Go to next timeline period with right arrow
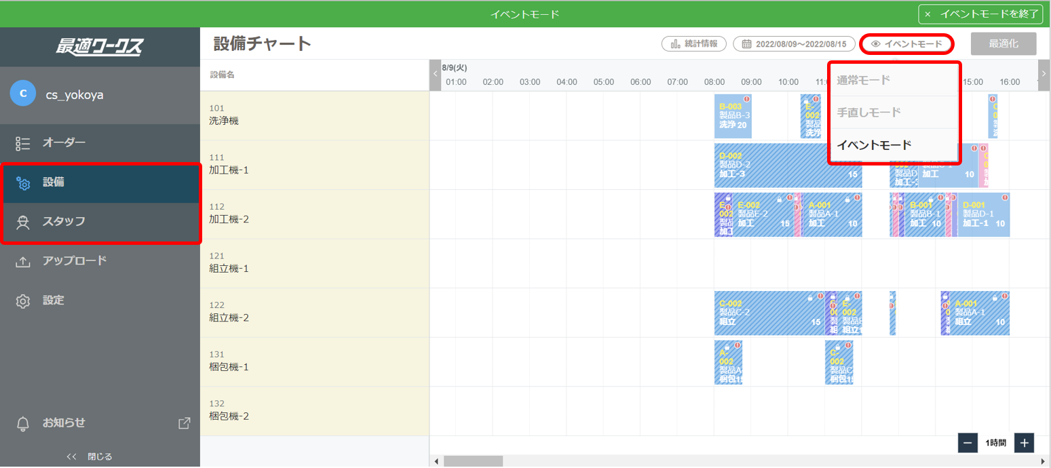Image resolution: width=1051 pixels, height=468 pixels. point(1044,75)
